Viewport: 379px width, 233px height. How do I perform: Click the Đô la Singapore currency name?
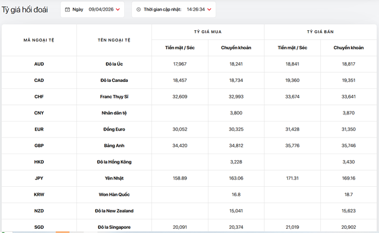tap(114, 227)
